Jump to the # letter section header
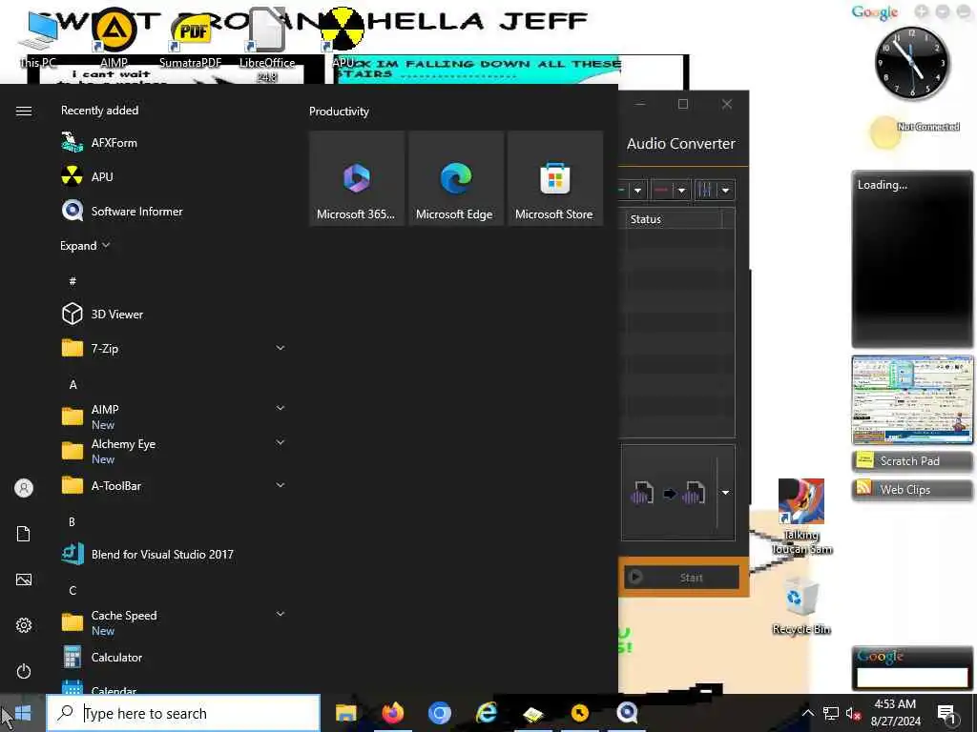 point(73,281)
